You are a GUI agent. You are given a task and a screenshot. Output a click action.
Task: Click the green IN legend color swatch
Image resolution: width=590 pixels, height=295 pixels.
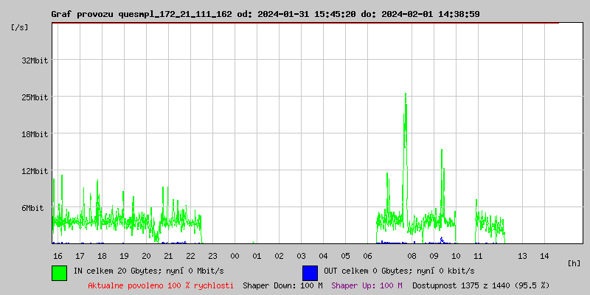coord(59,272)
